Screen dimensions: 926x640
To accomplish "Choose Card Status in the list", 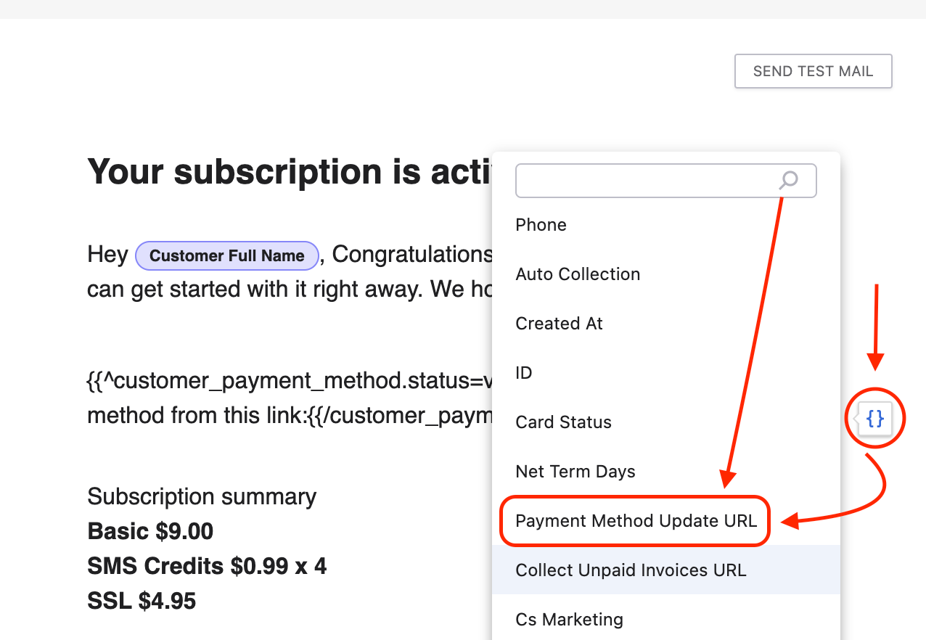I will (563, 422).
